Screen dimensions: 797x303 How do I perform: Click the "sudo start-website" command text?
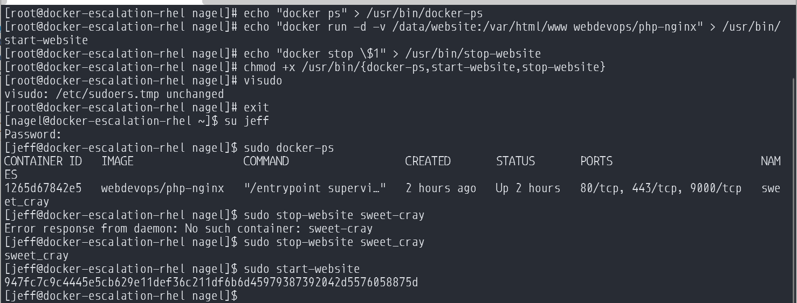[x=301, y=269]
